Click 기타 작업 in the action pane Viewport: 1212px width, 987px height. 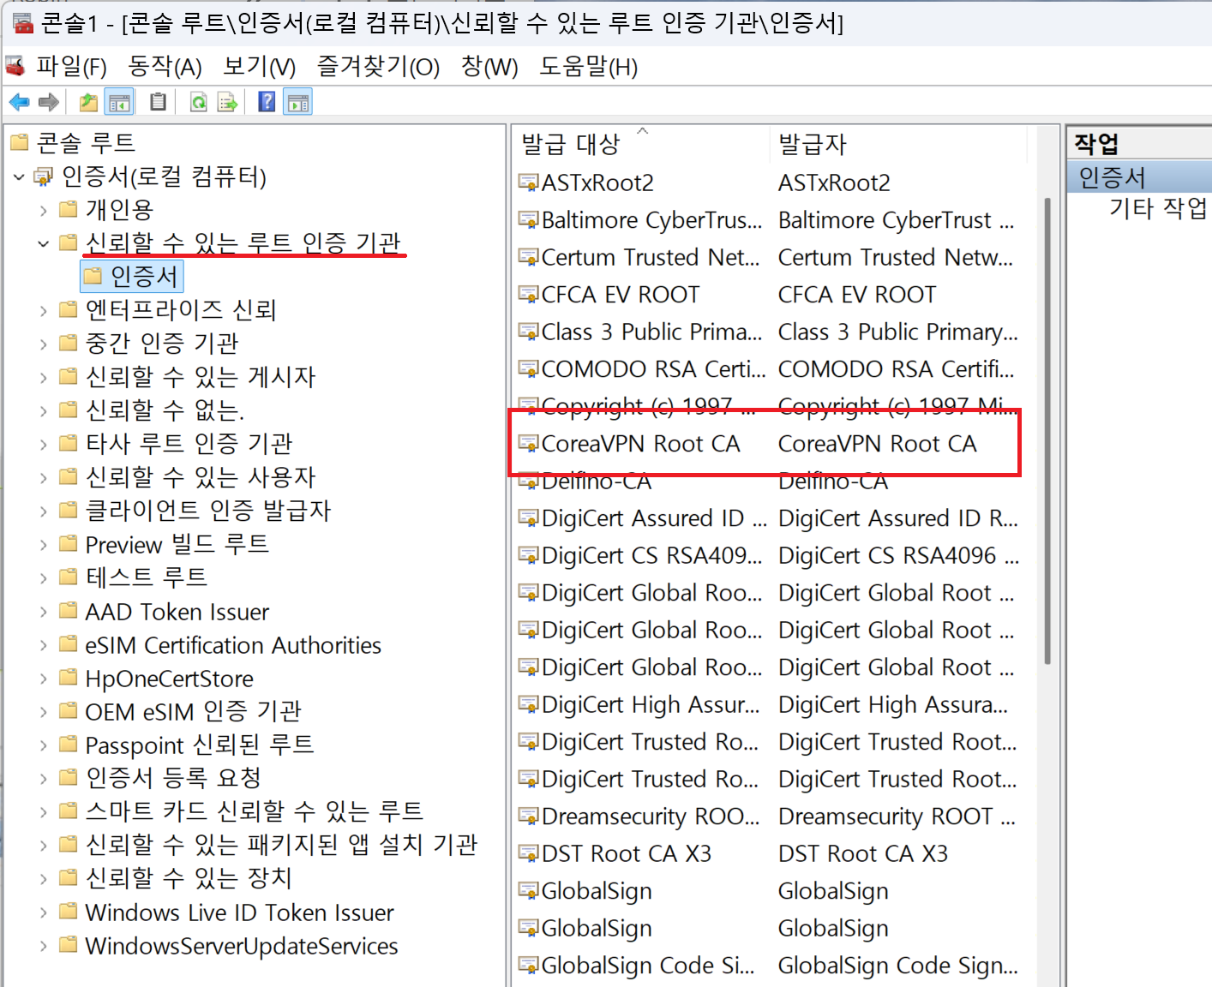[x=1157, y=208]
